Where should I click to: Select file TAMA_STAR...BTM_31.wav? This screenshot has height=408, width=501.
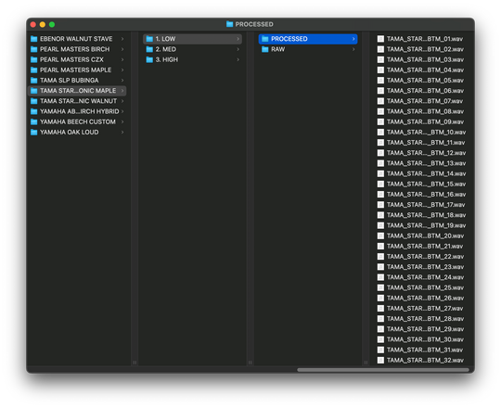(425, 350)
